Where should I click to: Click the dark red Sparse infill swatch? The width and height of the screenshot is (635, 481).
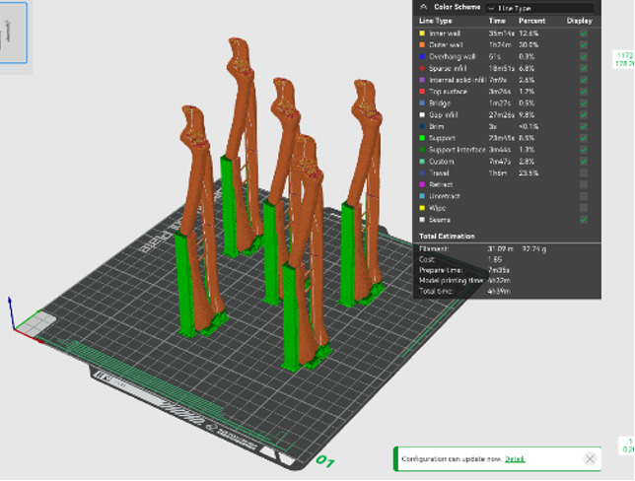422,68
